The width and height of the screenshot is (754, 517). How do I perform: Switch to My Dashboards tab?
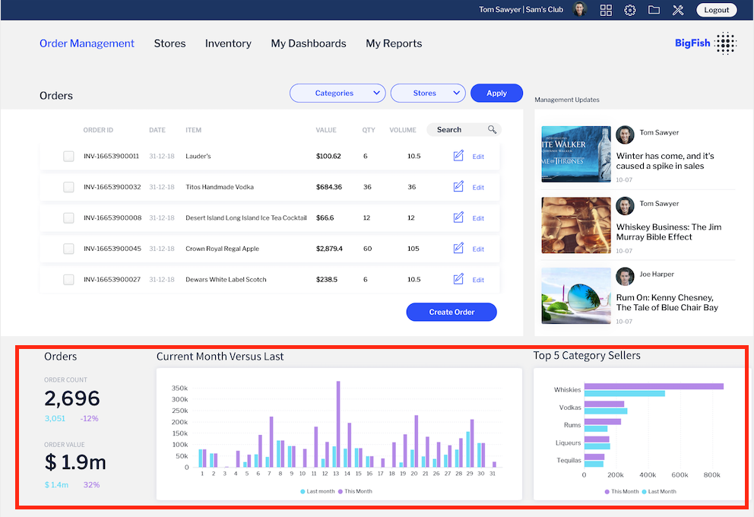click(309, 43)
